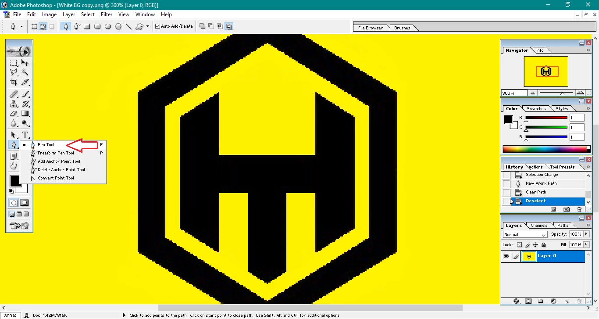This screenshot has width=599, height=319.
Task: Choose Ellipse shape in options bar
Action: pos(108,26)
